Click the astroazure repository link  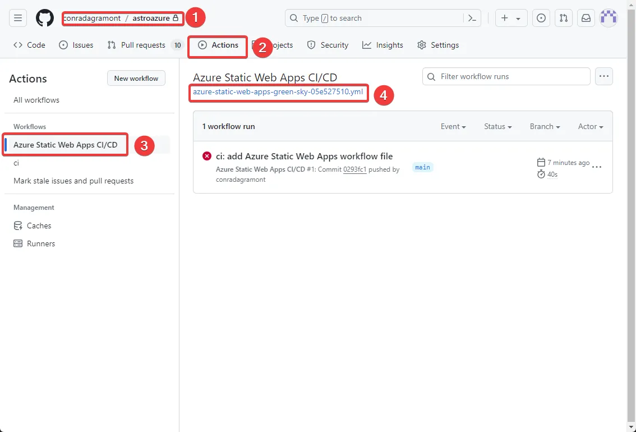point(151,19)
